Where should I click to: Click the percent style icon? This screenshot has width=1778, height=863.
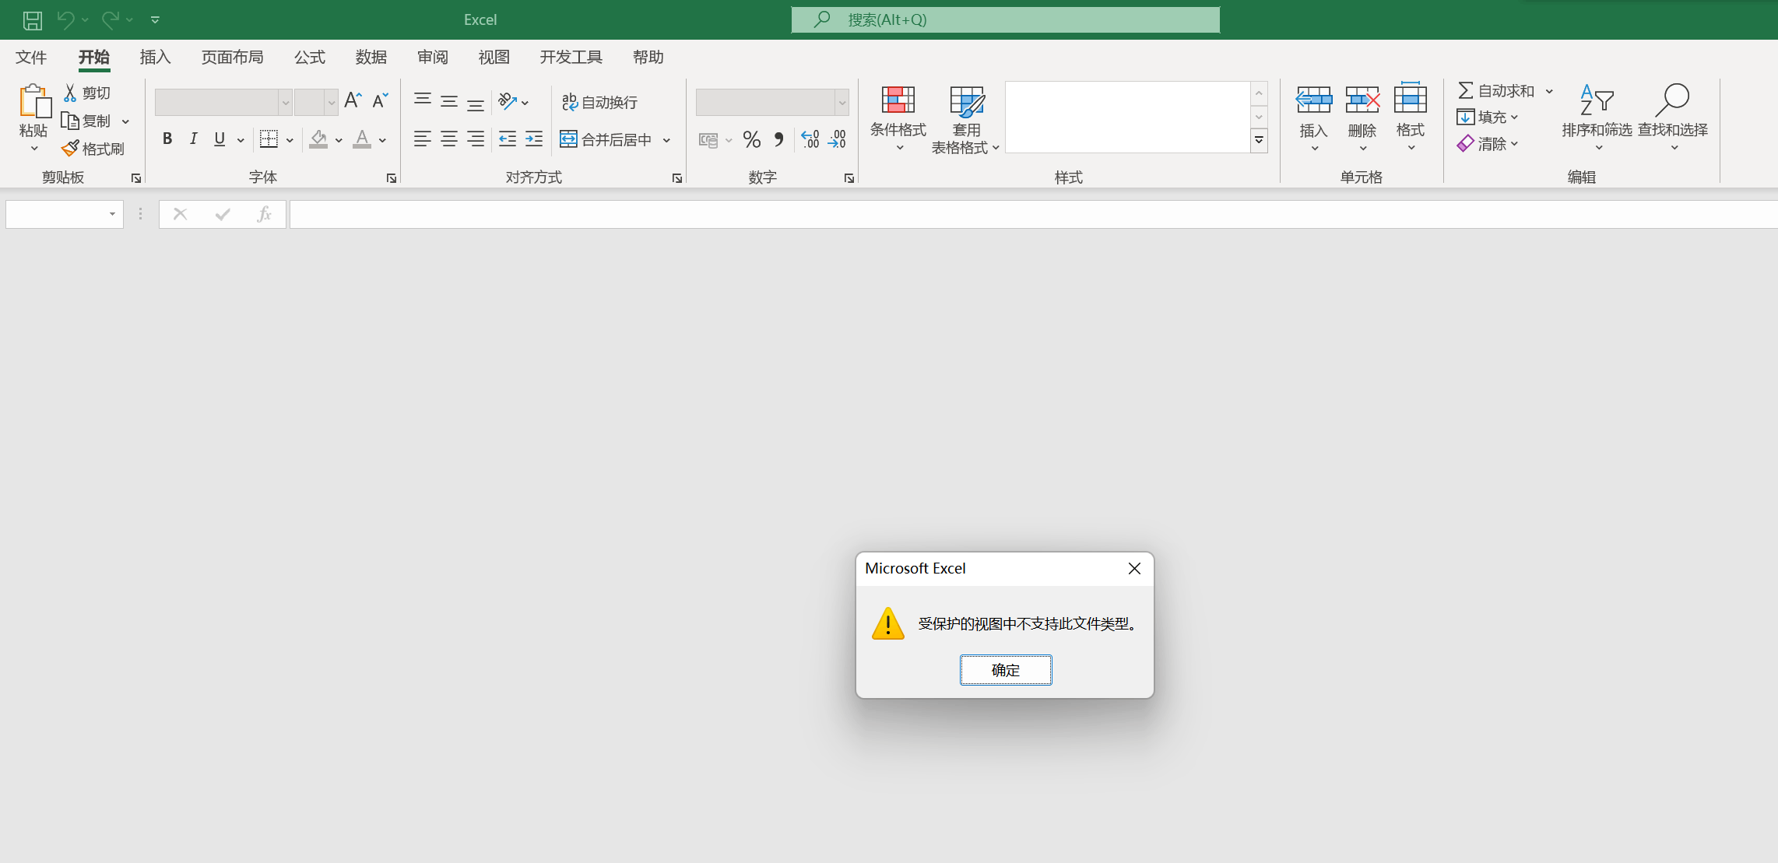751,140
